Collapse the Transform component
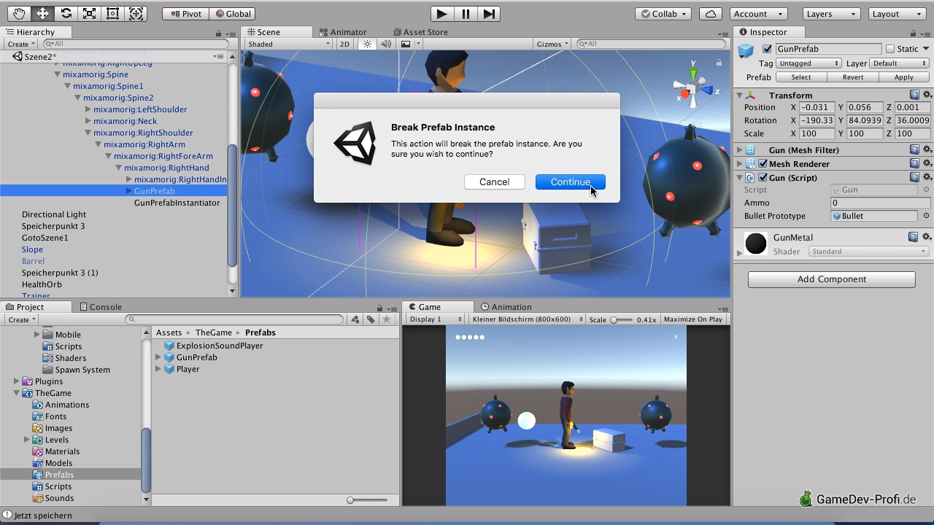Screen dimensions: 934x525 point(739,95)
